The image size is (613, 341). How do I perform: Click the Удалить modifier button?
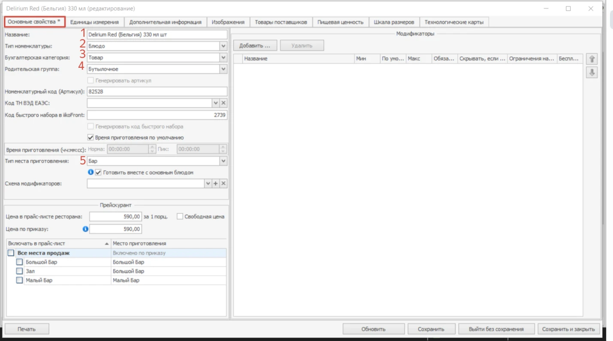tap(302, 46)
